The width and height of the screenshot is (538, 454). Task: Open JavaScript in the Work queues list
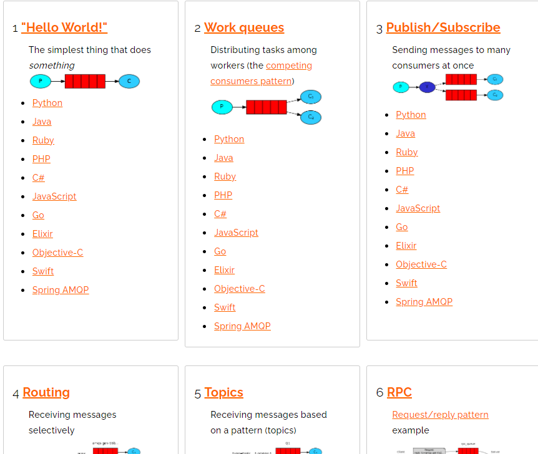pos(236,233)
